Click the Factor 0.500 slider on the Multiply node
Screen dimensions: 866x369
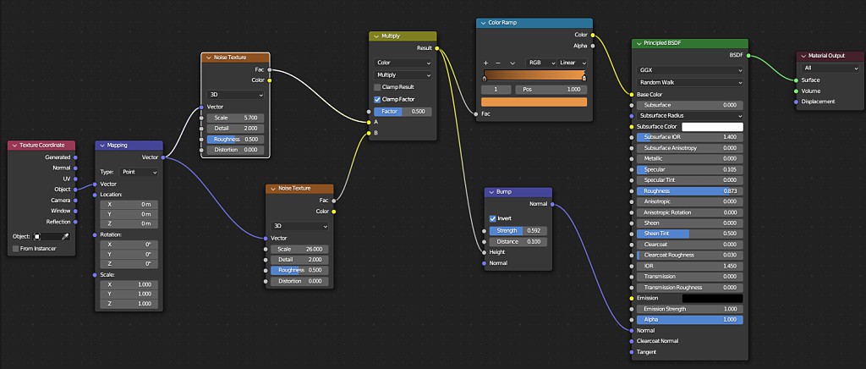point(403,112)
